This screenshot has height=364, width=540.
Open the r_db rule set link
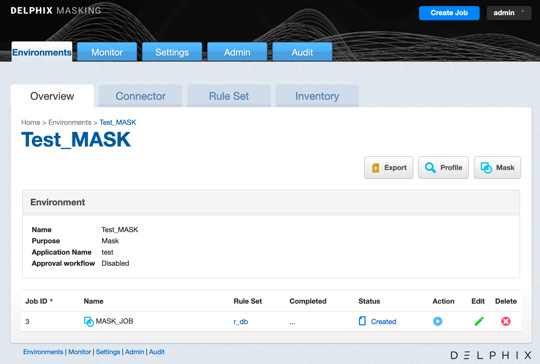click(x=241, y=321)
